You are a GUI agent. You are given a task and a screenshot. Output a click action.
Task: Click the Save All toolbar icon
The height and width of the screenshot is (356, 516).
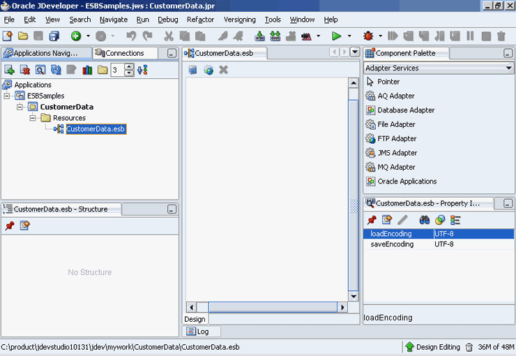click(x=54, y=36)
